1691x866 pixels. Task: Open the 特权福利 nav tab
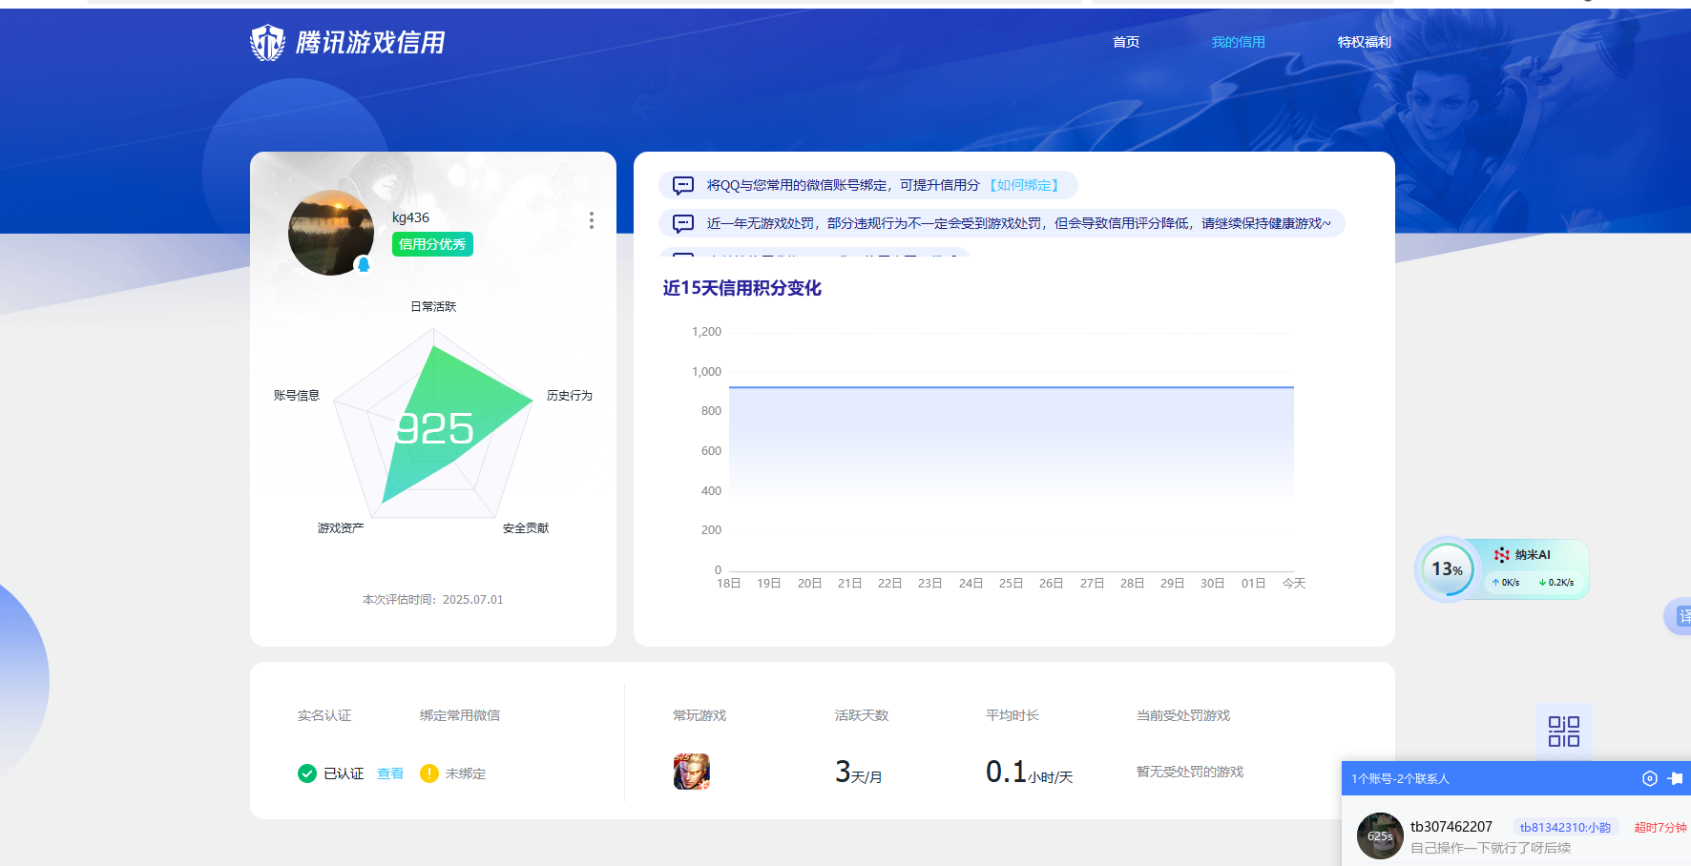point(1364,42)
